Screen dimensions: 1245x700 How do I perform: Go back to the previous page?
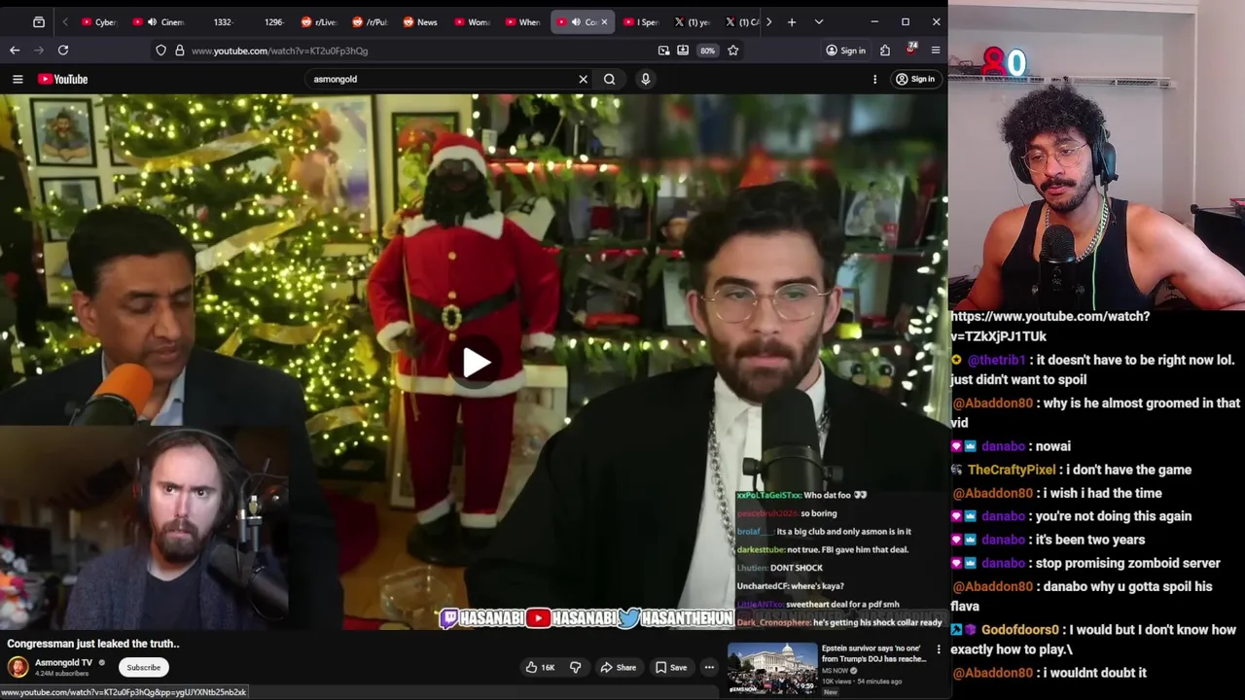(15, 51)
